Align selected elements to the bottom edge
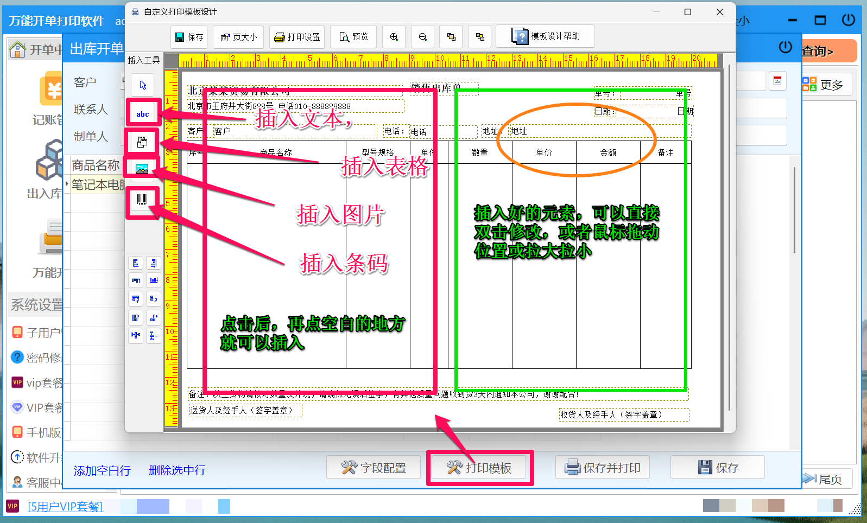 pos(154,280)
